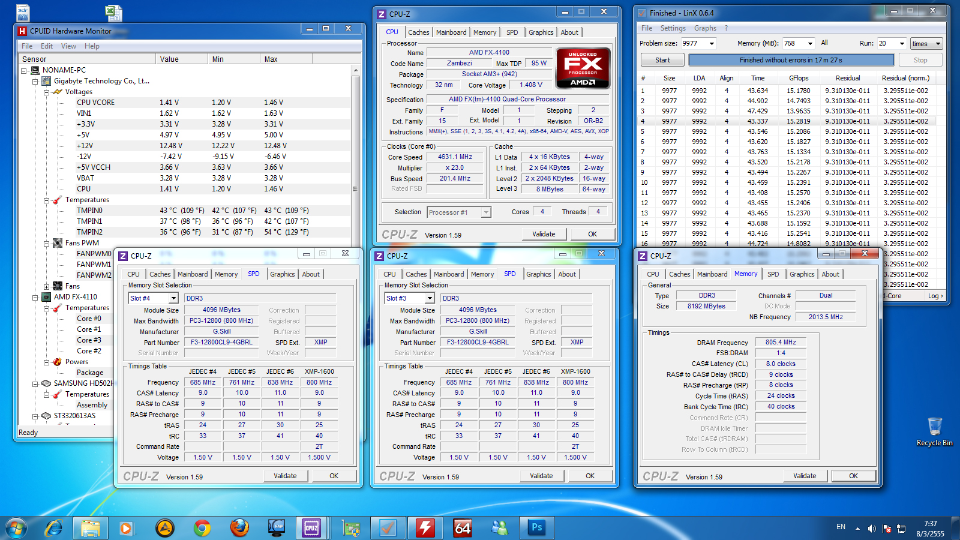Open KMPlayer from the taskbar
Image resolution: width=960 pixels, height=540 pixels.
pyautogui.click(x=277, y=528)
